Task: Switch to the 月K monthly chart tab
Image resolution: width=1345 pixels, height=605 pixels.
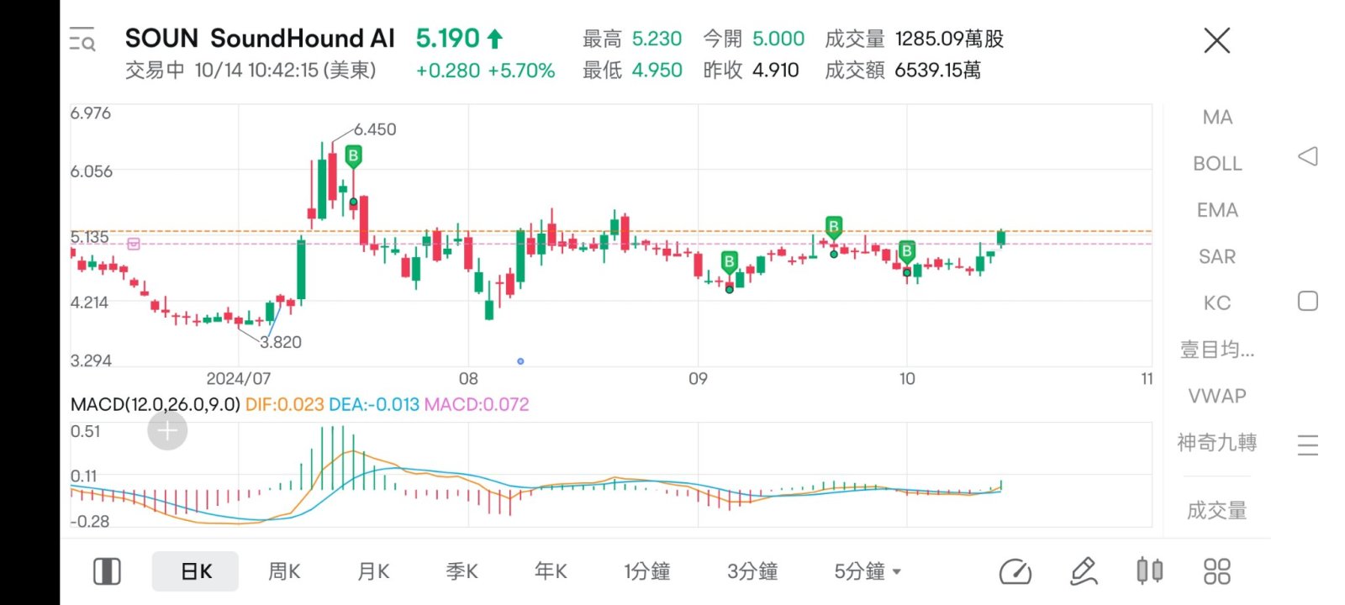Action: (373, 571)
